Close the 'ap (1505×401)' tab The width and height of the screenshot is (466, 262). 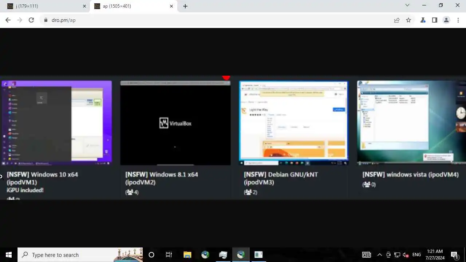point(171,6)
